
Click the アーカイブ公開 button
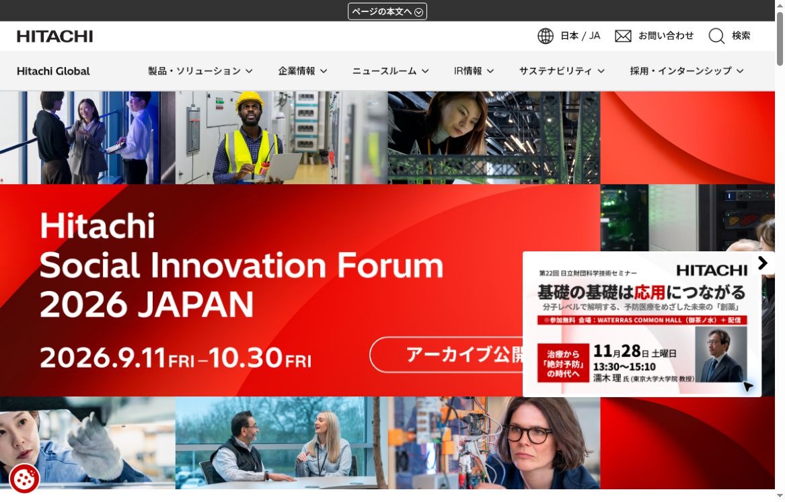pyautogui.click(x=446, y=355)
